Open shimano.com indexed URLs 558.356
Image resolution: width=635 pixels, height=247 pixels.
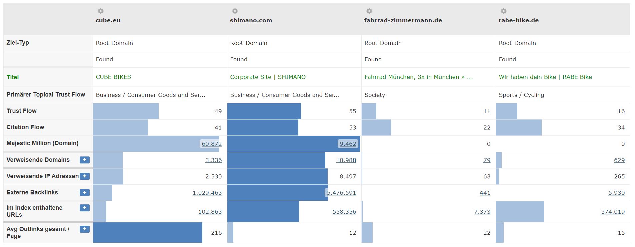[344, 212]
